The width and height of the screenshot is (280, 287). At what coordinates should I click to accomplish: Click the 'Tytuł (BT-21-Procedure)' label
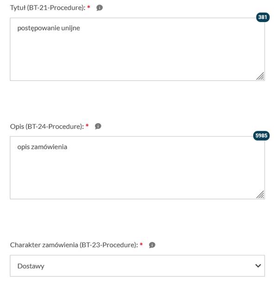pyautogui.click(x=47, y=8)
